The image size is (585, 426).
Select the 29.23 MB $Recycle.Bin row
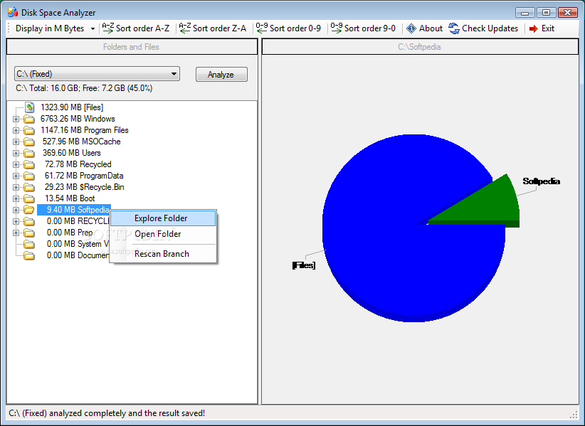pos(84,187)
